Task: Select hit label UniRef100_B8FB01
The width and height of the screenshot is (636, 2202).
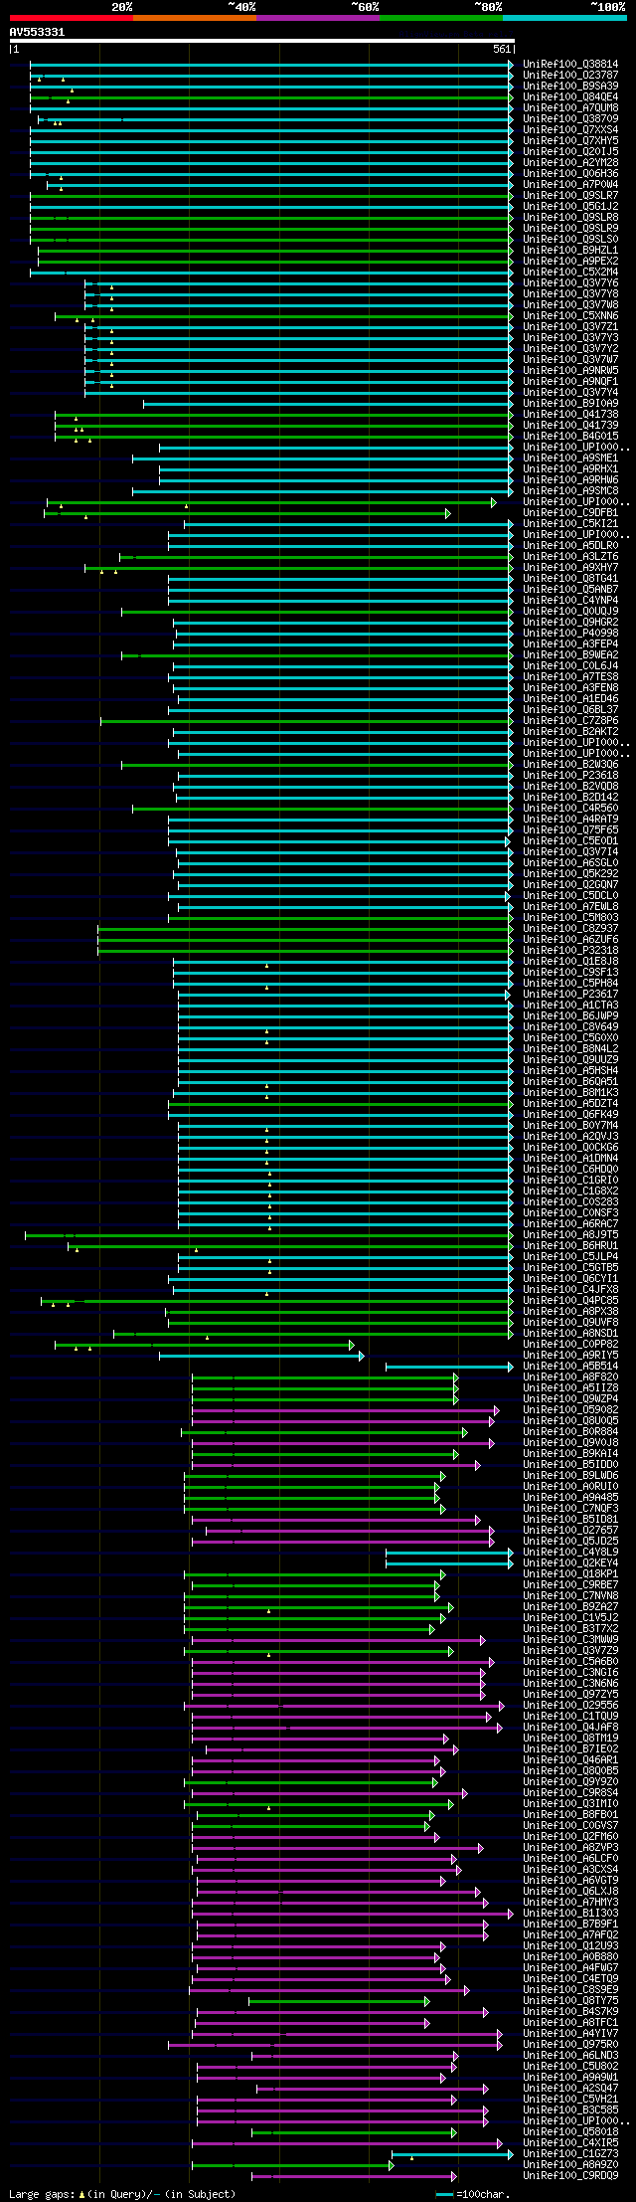Action: point(570,1815)
